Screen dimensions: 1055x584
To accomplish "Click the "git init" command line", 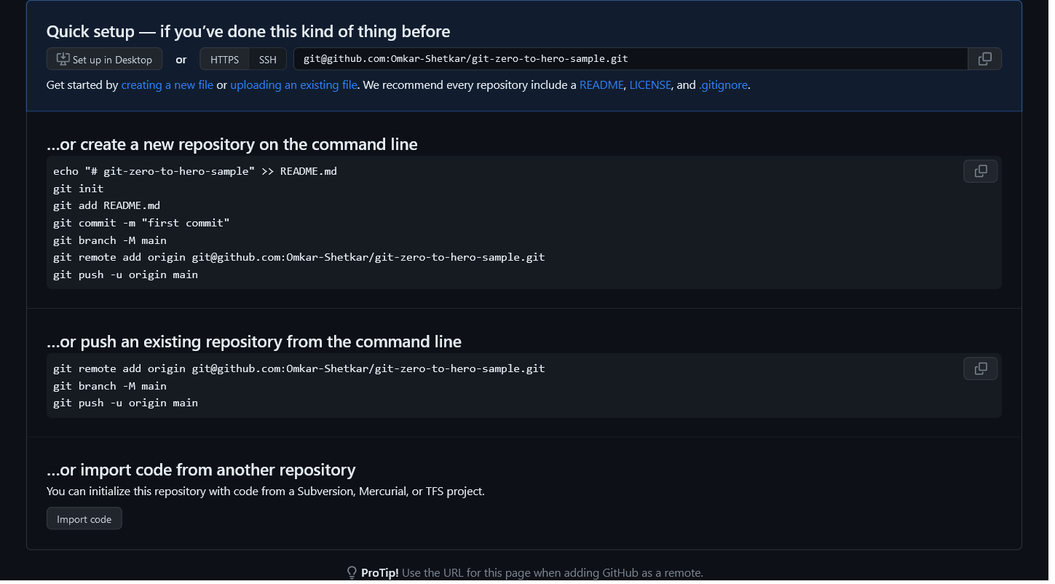I will coord(79,189).
